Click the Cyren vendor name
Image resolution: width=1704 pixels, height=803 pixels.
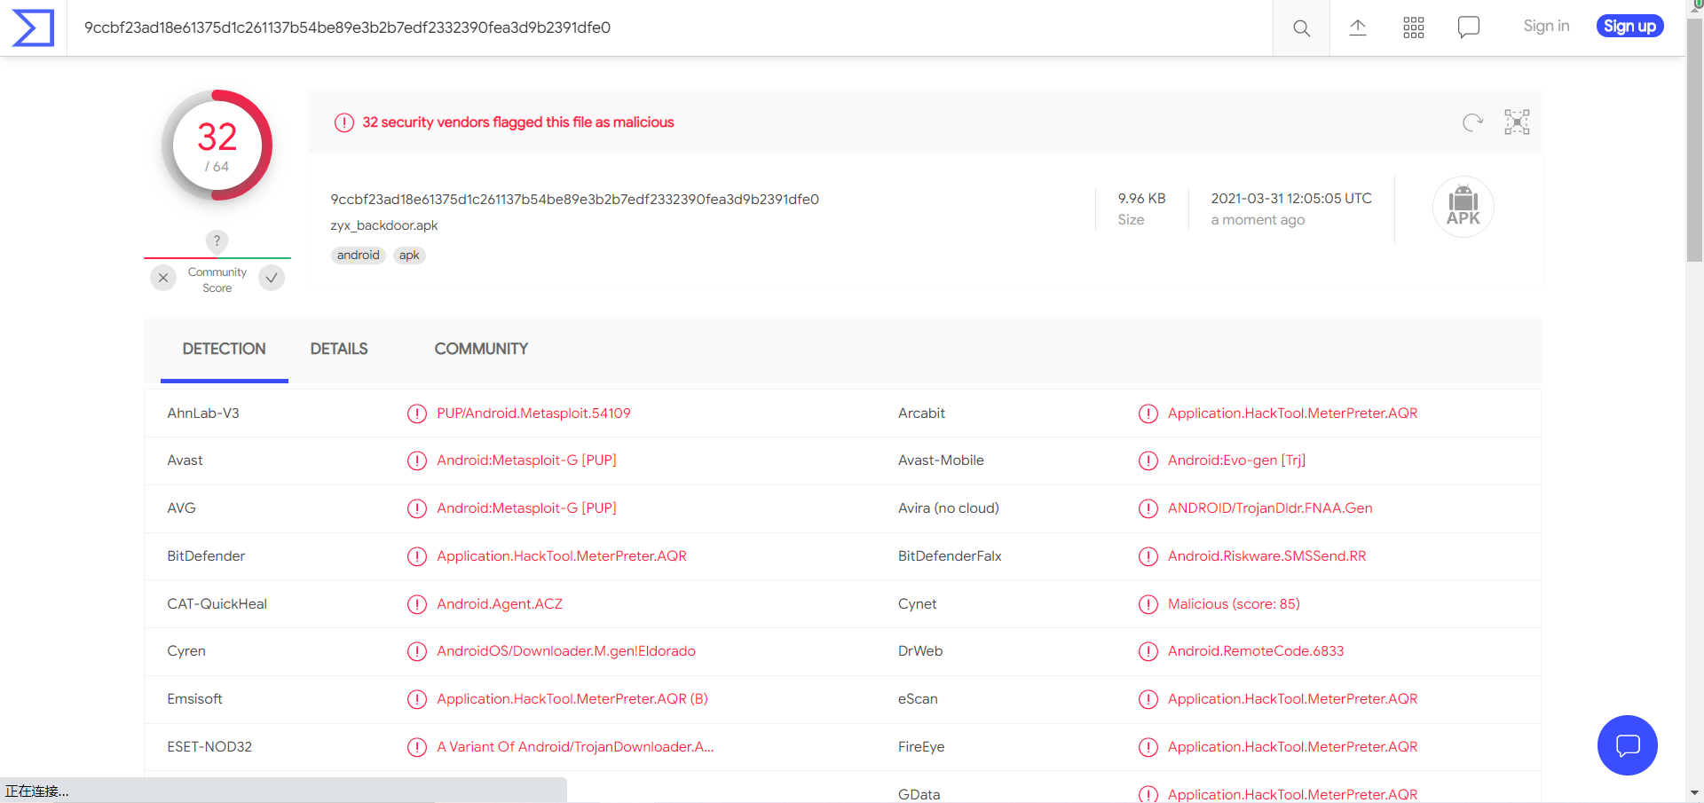pos(186,651)
